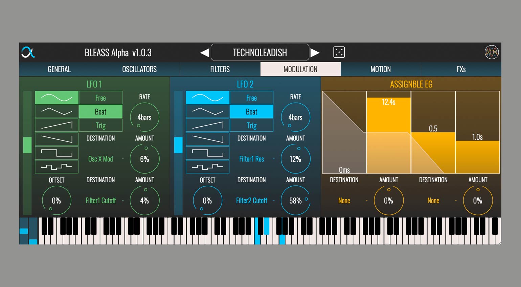
Task: Set LFO 1 mode to Trig
Action: tap(100, 125)
